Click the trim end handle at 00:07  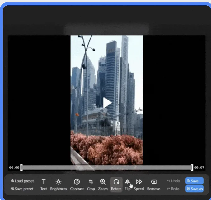192,167
